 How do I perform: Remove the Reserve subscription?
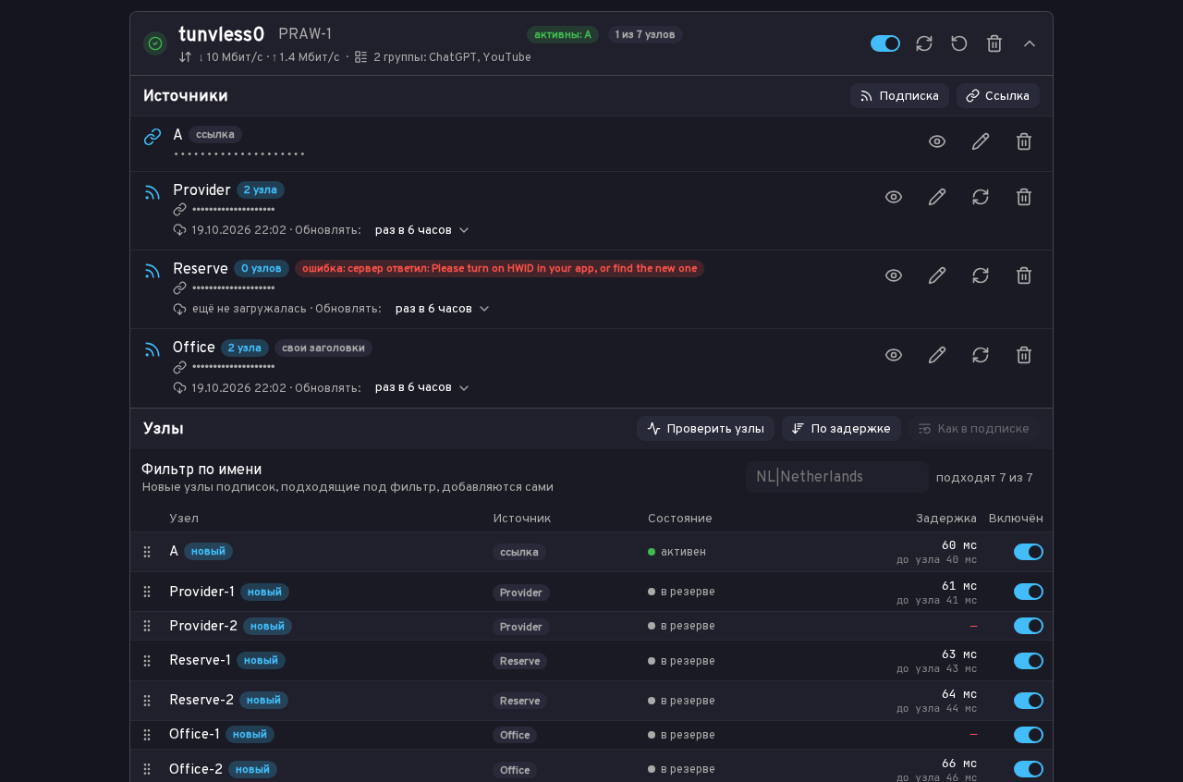point(1024,275)
